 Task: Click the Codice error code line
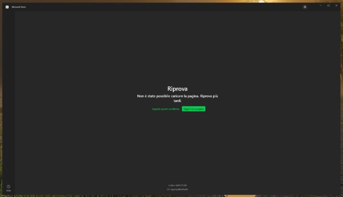[177, 185]
